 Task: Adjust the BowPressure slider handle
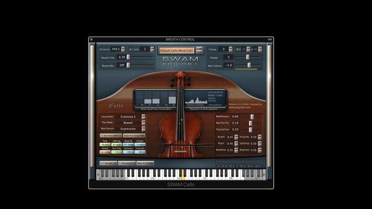click(252, 117)
